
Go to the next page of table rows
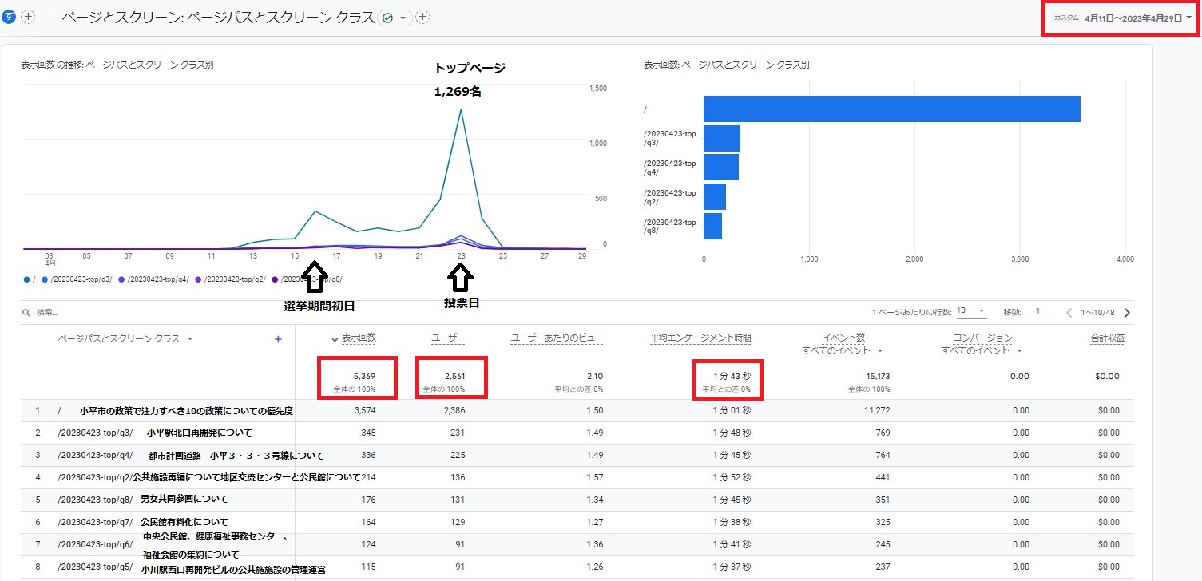tap(1127, 313)
